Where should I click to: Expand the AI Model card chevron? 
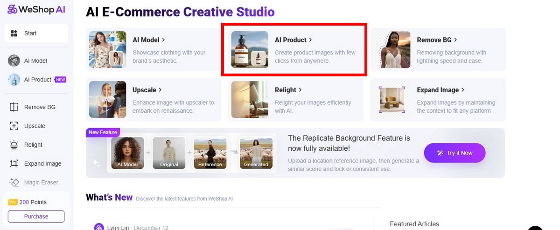[x=163, y=40]
